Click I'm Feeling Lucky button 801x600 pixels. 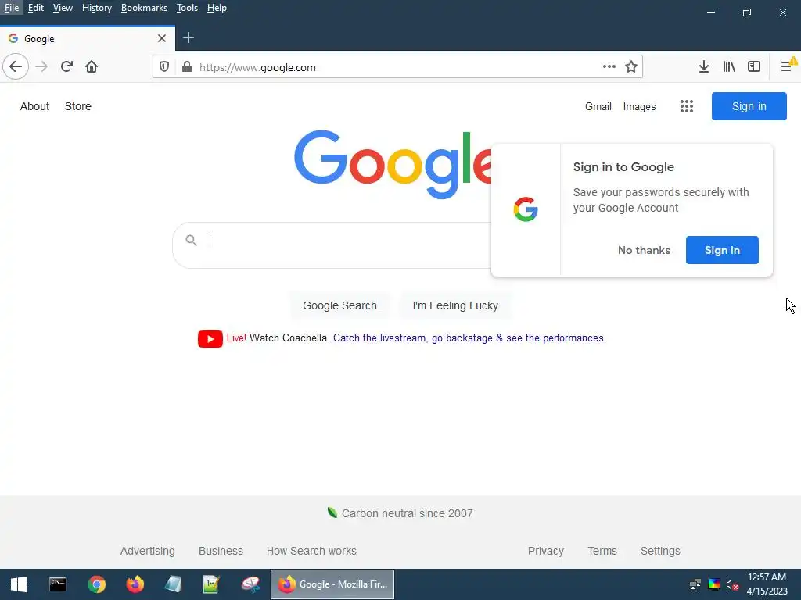tap(455, 305)
